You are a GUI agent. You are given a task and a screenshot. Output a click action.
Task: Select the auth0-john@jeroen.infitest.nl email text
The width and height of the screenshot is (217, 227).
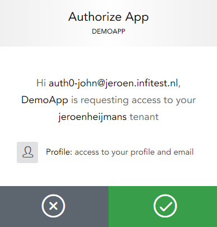tap(114, 83)
